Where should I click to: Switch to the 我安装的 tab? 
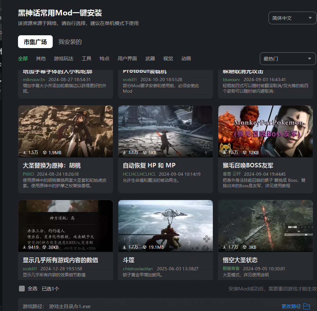pyautogui.click(x=70, y=42)
